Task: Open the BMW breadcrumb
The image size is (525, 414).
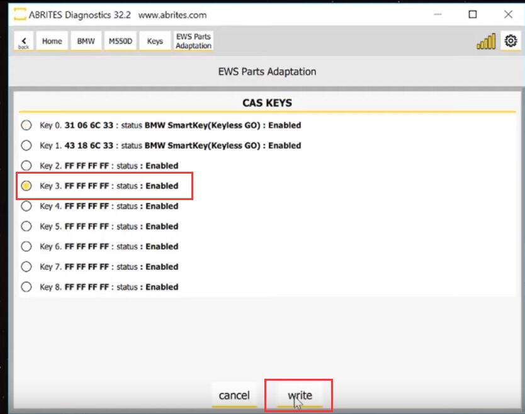Action: click(86, 41)
